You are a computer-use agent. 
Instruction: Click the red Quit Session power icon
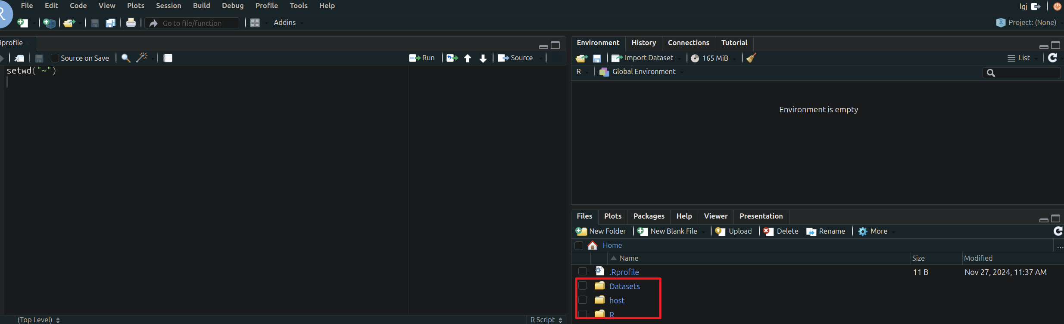point(1057,6)
